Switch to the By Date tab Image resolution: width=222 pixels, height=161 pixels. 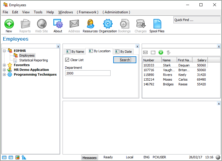pyautogui.click(x=123, y=52)
